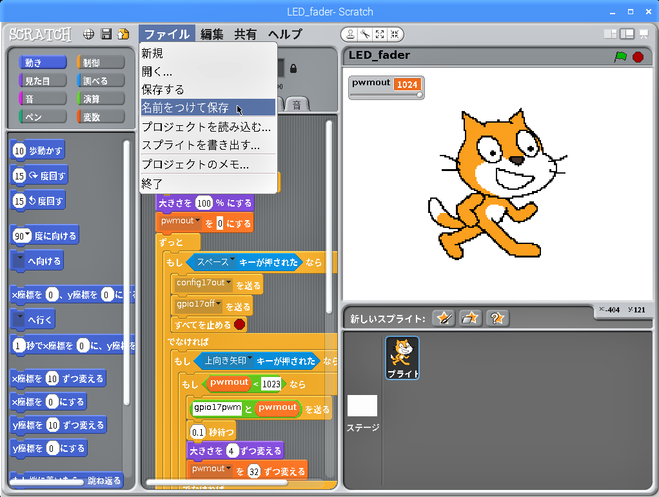This screenshot has width=659, height=497.
Task: Select the grow sprite tool
Action: [380, 34]
